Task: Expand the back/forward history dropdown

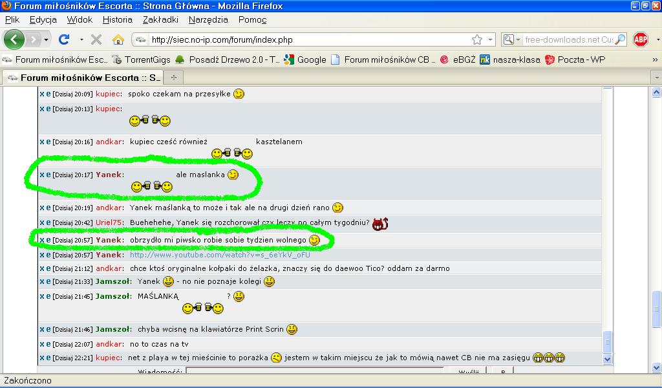Action: coord(47,39)
